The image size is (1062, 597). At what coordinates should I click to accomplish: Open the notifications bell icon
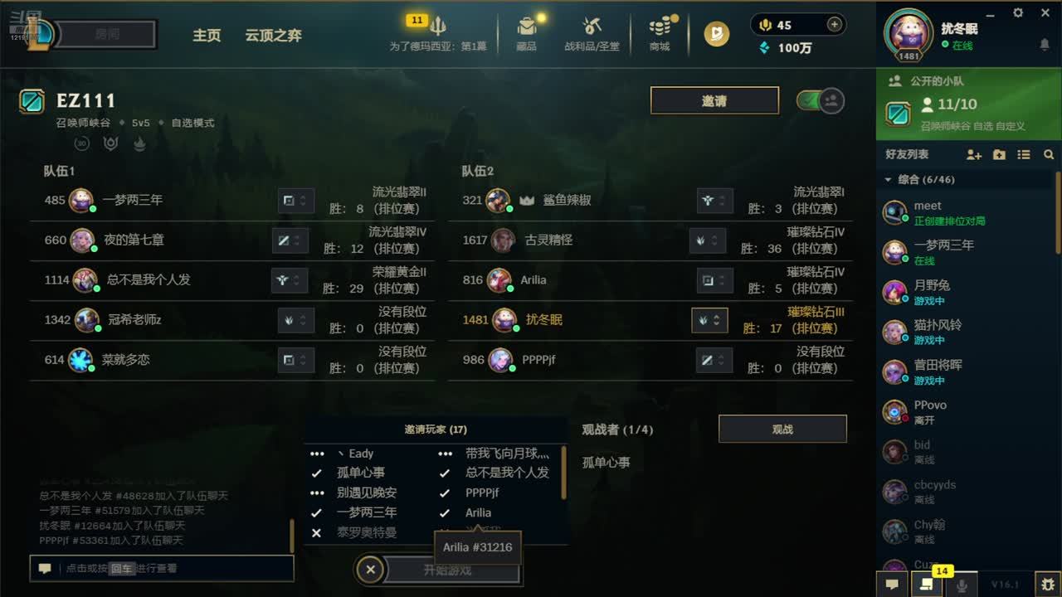tap(1045, 45)
